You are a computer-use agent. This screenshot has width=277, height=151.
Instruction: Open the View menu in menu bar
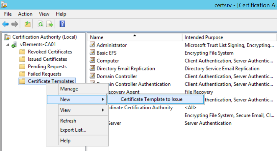[44, 14]
